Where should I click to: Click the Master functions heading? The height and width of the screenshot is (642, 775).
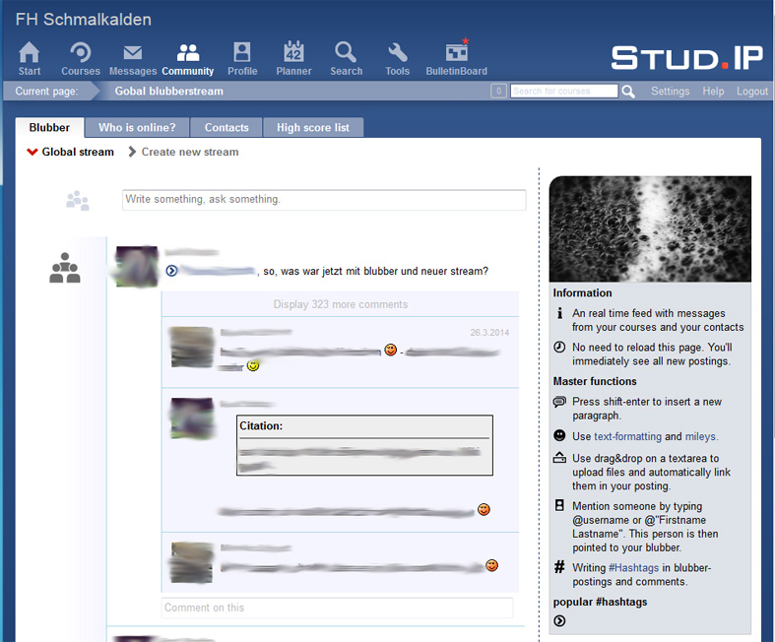595,381
